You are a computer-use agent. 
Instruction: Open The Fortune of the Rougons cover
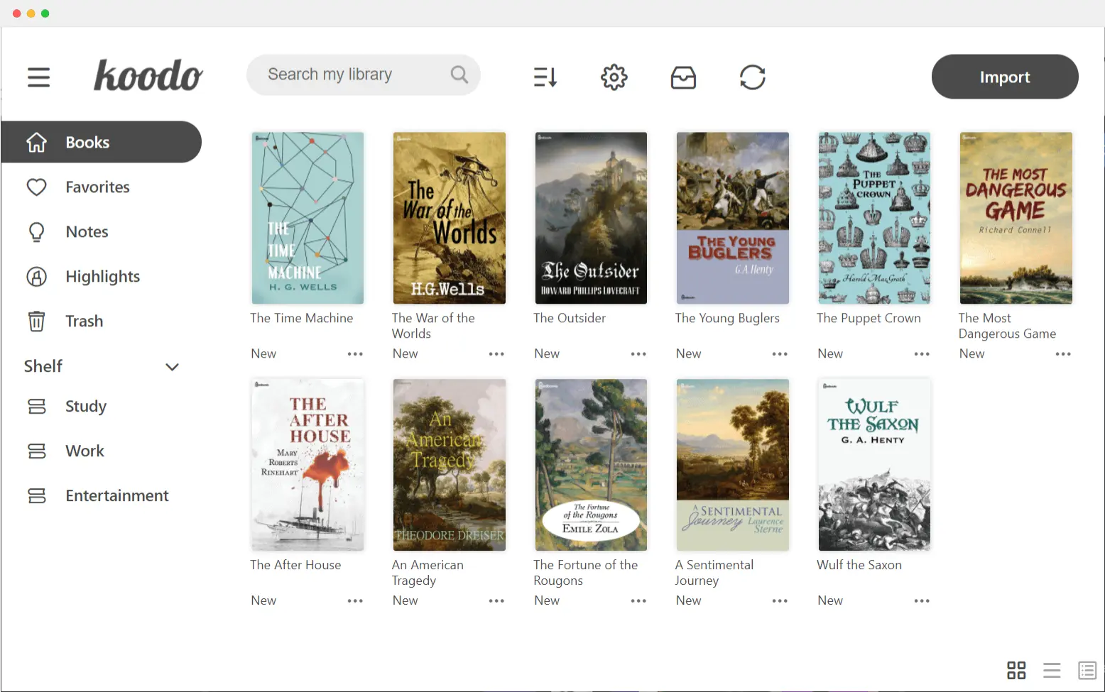point(591,465)
